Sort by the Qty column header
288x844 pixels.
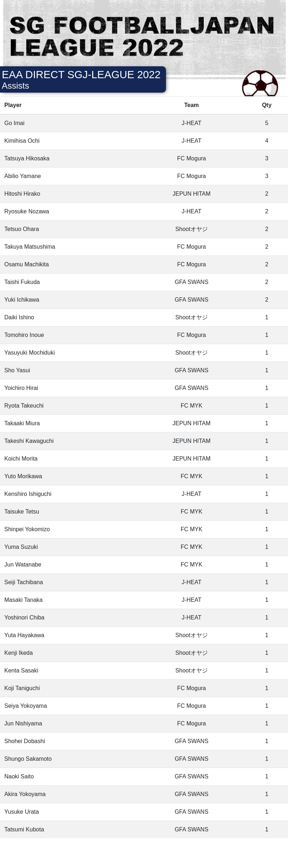coord(266,105)
